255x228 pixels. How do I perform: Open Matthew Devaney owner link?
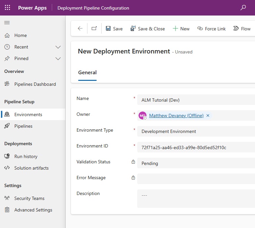pyautogui.click(x=176, y=115)
